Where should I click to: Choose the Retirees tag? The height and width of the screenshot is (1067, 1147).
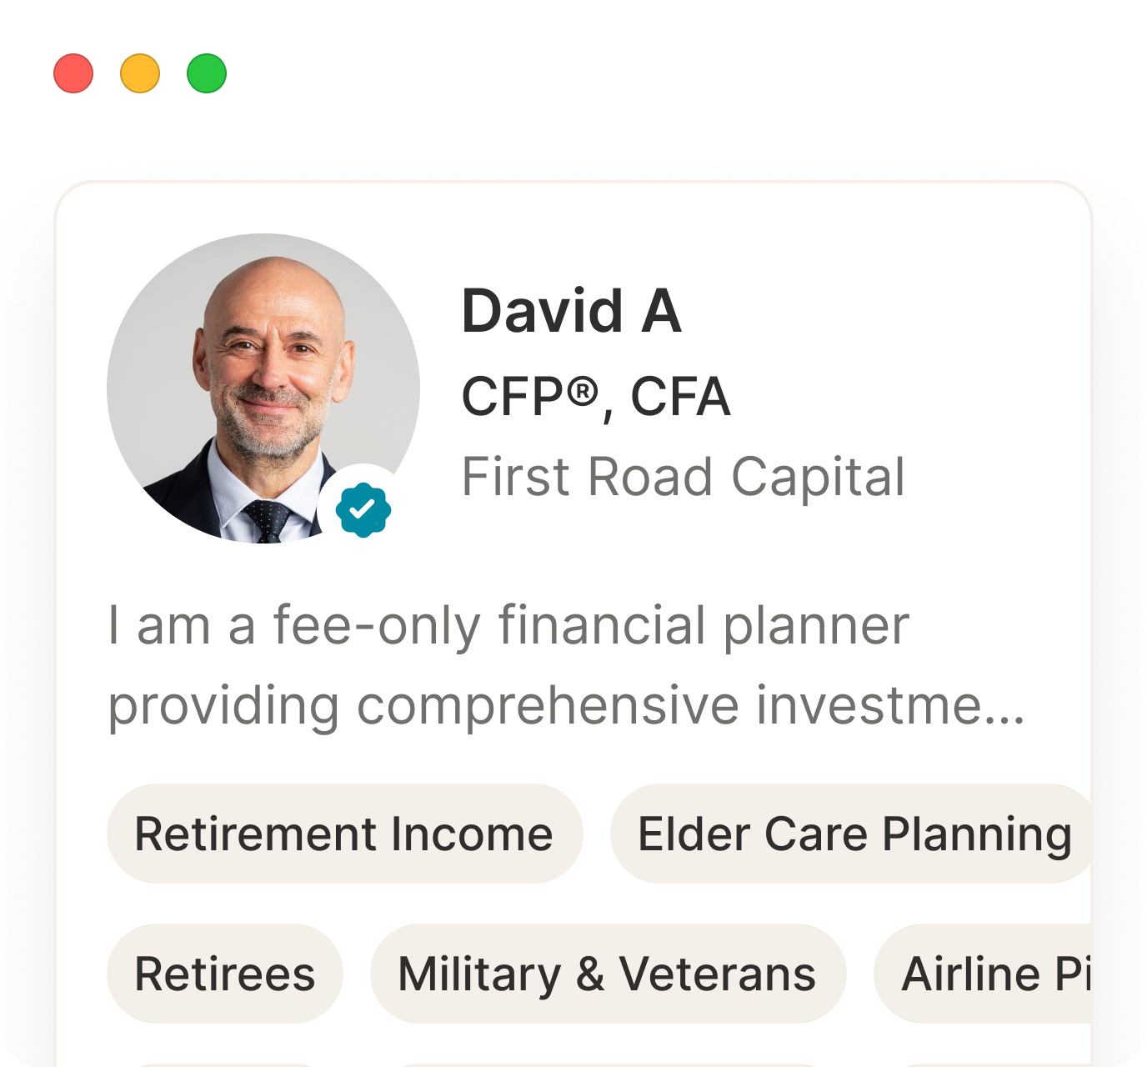pos(225,974)
